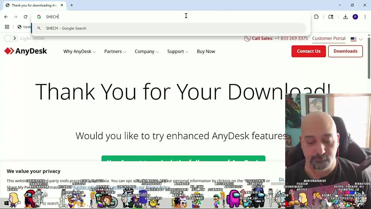Open the apps grid icon in bookmarks bar
This screenshot has height=209, width=371.
click(x=7, y=27)
